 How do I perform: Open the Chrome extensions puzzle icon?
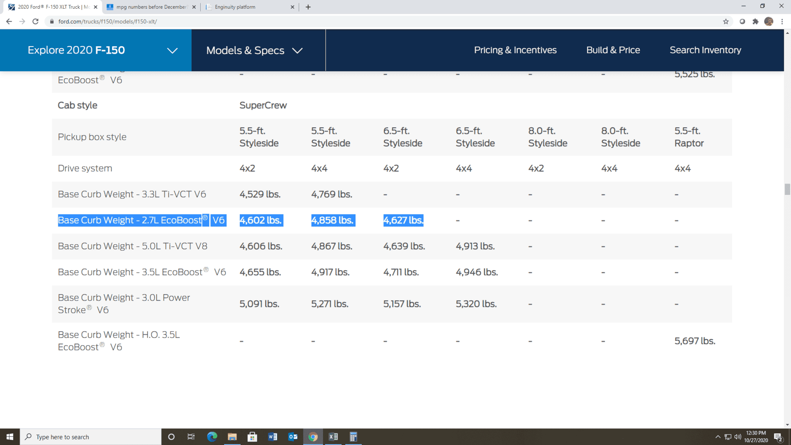(x=755, y=21)
